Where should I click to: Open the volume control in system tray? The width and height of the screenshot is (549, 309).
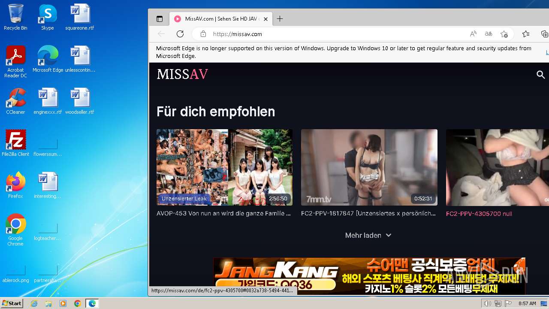[487, 303]
